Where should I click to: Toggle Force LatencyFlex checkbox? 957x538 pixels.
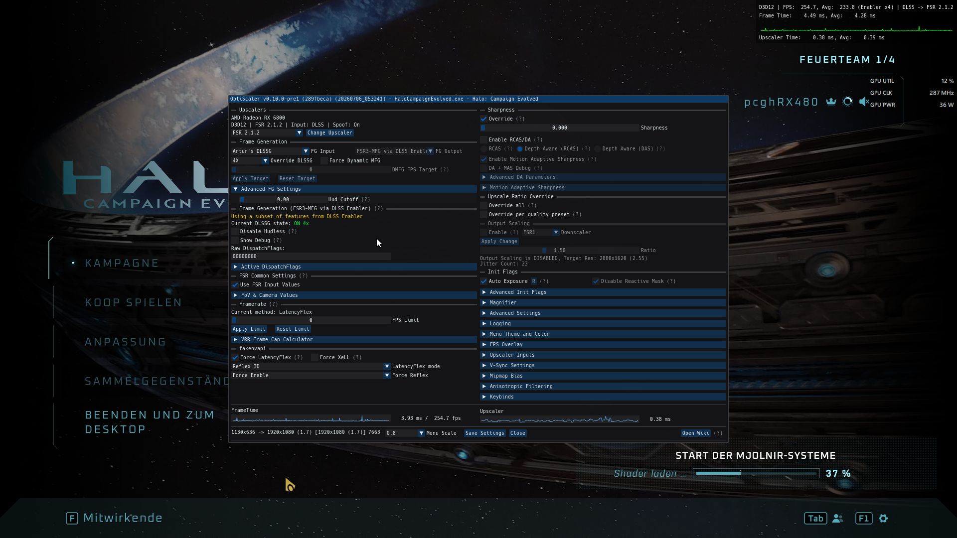point(235,358)
